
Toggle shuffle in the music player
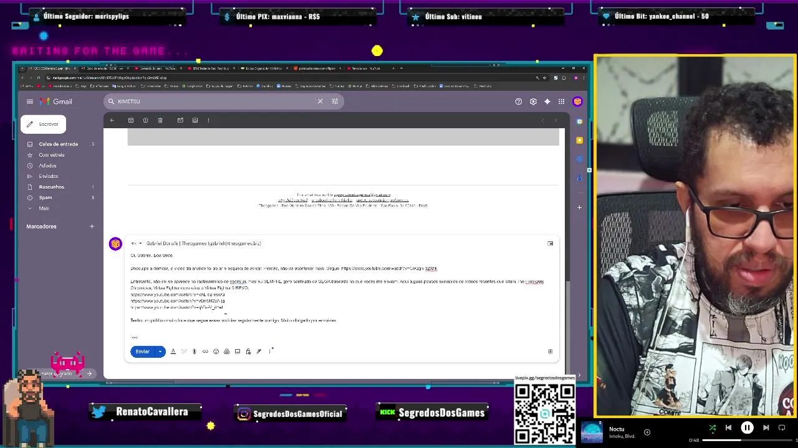(x=713, y=427)
